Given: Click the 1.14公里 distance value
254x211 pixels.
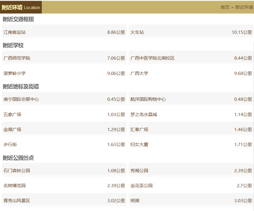Looking at the screenshot, I should click(x=243, y=115).
